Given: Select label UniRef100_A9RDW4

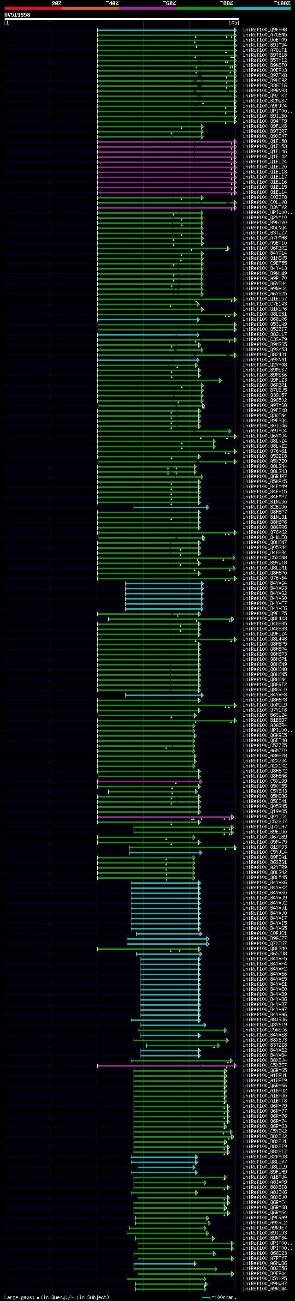Looking at the screenshot, I should pos(265,1289).
